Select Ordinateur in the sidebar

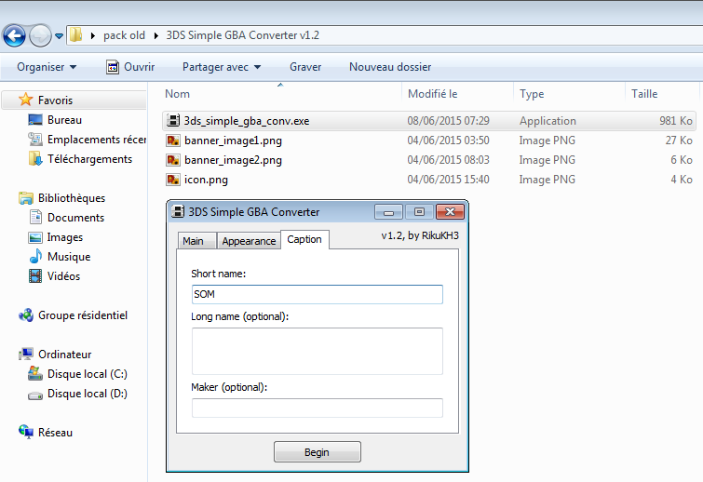pos(55,354)
